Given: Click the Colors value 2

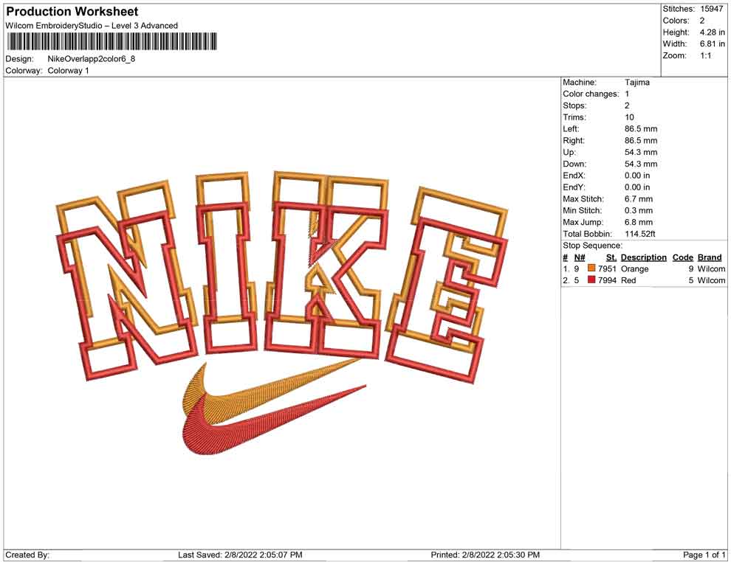Looking at the screenshot, I should coord(702,21).
